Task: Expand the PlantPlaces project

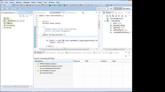Action: 2,21
